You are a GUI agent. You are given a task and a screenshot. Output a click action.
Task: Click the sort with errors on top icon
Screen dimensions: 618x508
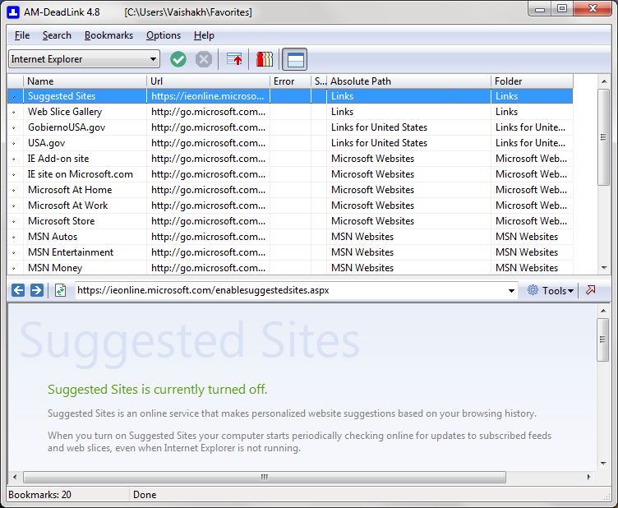[x=234, y=59]
